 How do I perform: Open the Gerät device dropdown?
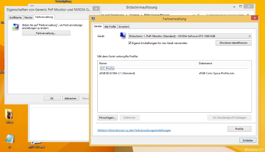(x=190, y=36)
